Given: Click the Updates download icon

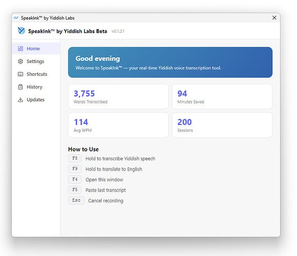Looking at the screenshot, I should pyautogui.click(x=21, y=100).
